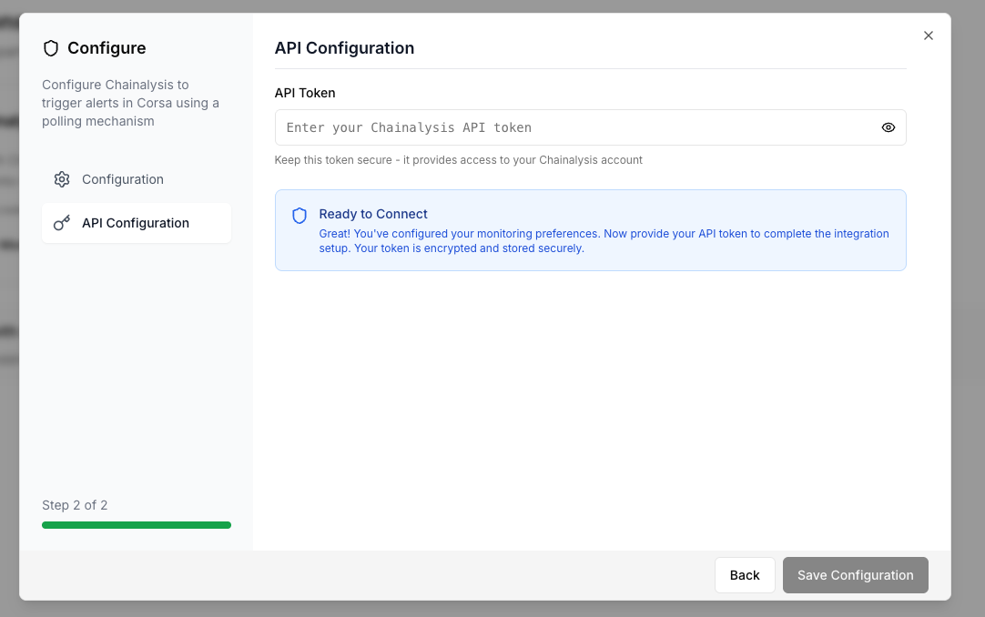Click the API Token field label

tap(305, 93)
